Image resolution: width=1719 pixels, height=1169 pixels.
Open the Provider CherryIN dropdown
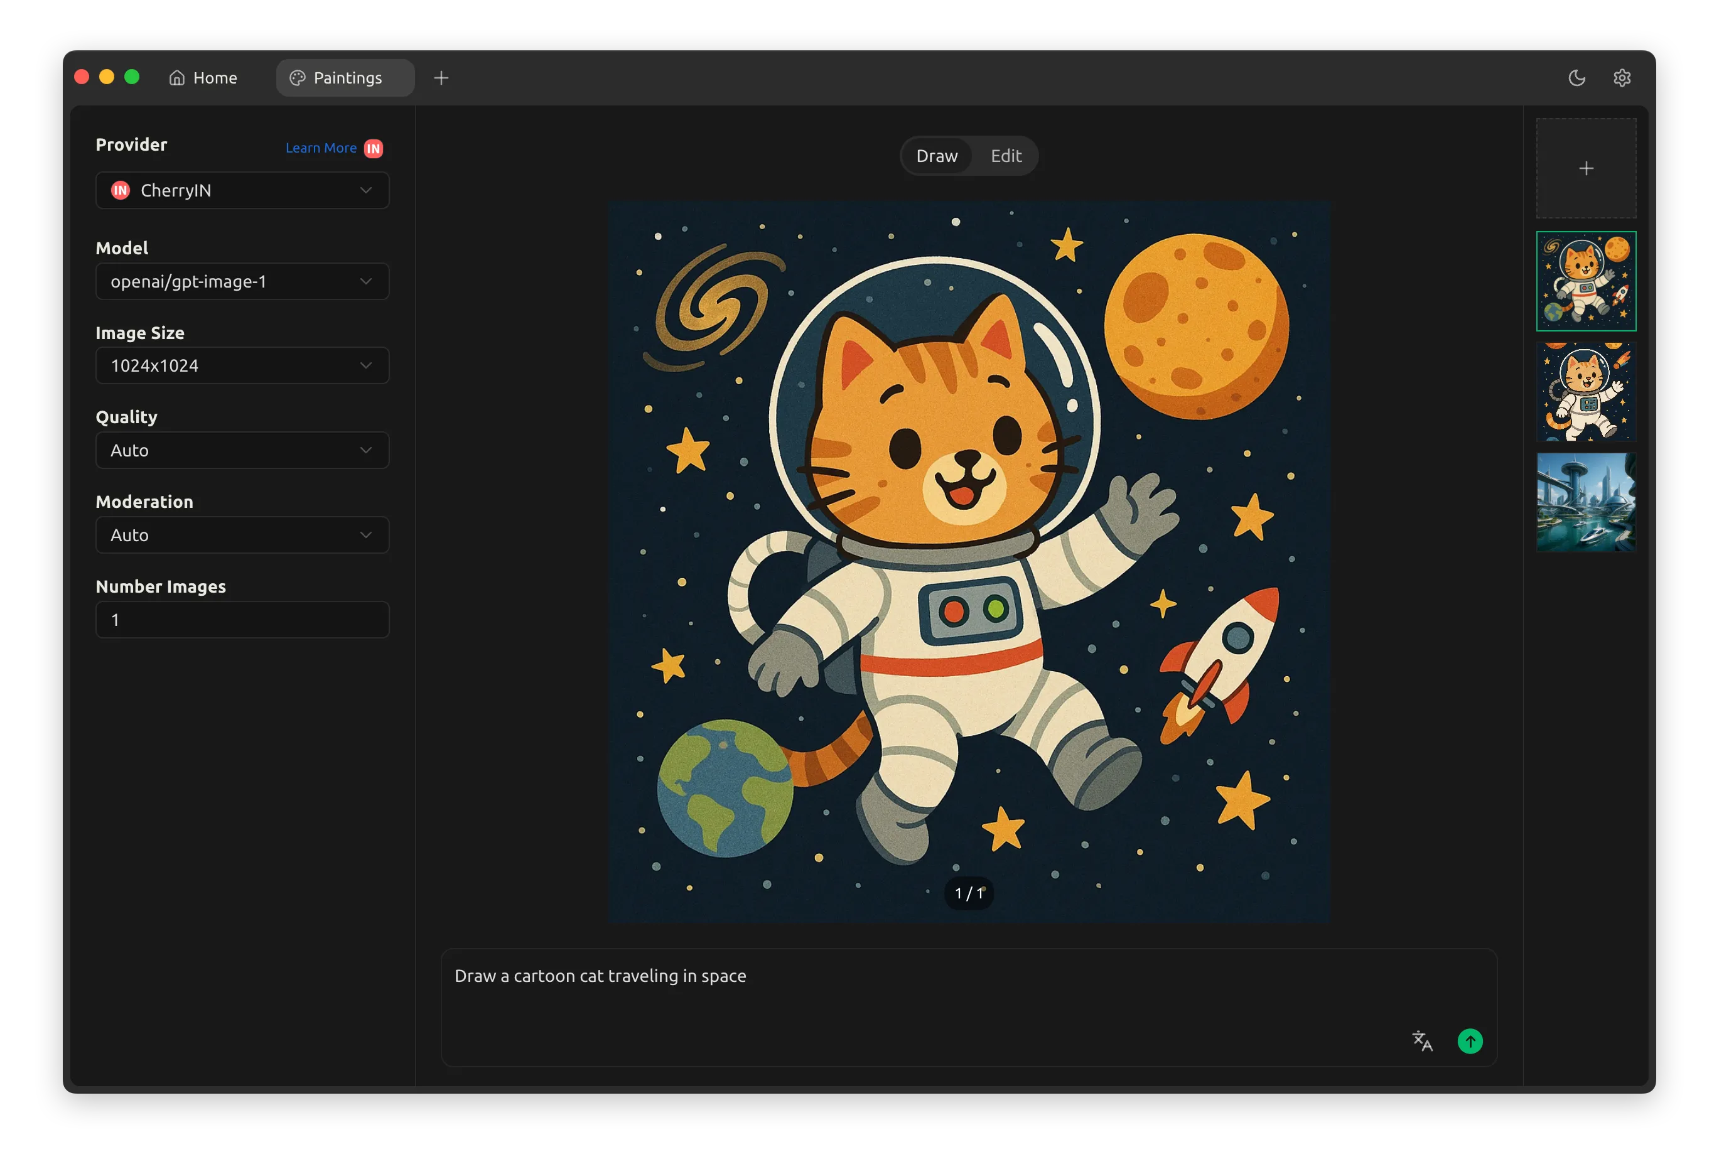pyautogui.click(x=242, y=191)
